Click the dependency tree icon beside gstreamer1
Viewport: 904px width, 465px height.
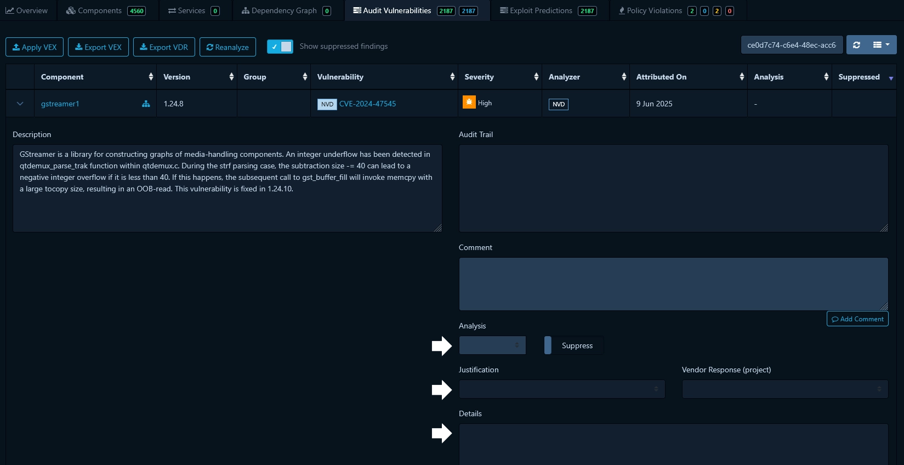click(146, 104)
